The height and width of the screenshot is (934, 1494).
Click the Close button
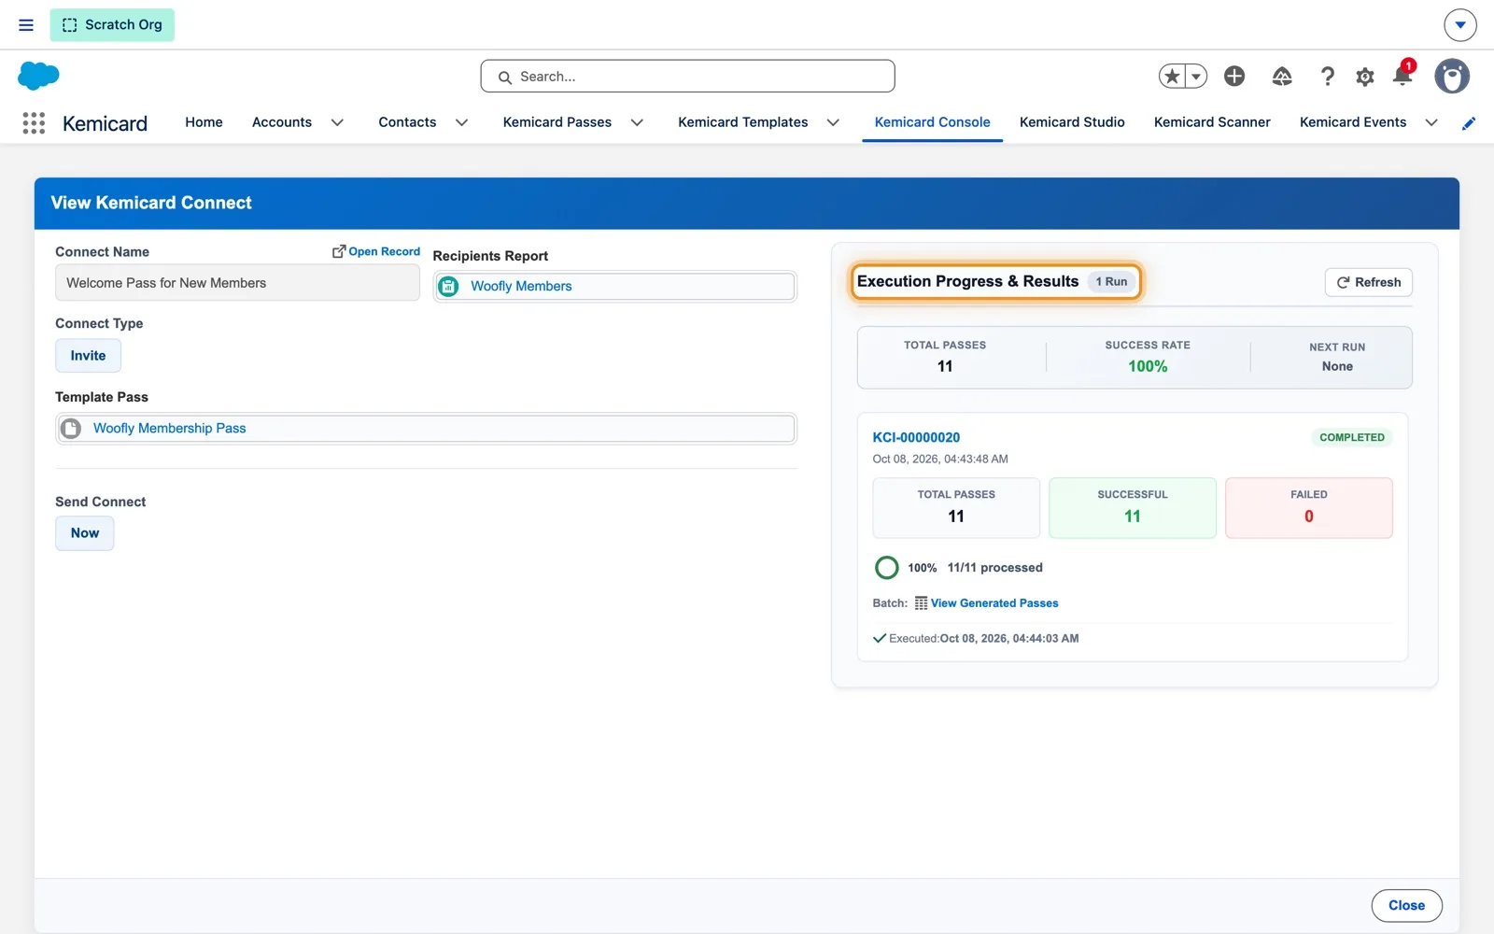(x=1406, y=905)
